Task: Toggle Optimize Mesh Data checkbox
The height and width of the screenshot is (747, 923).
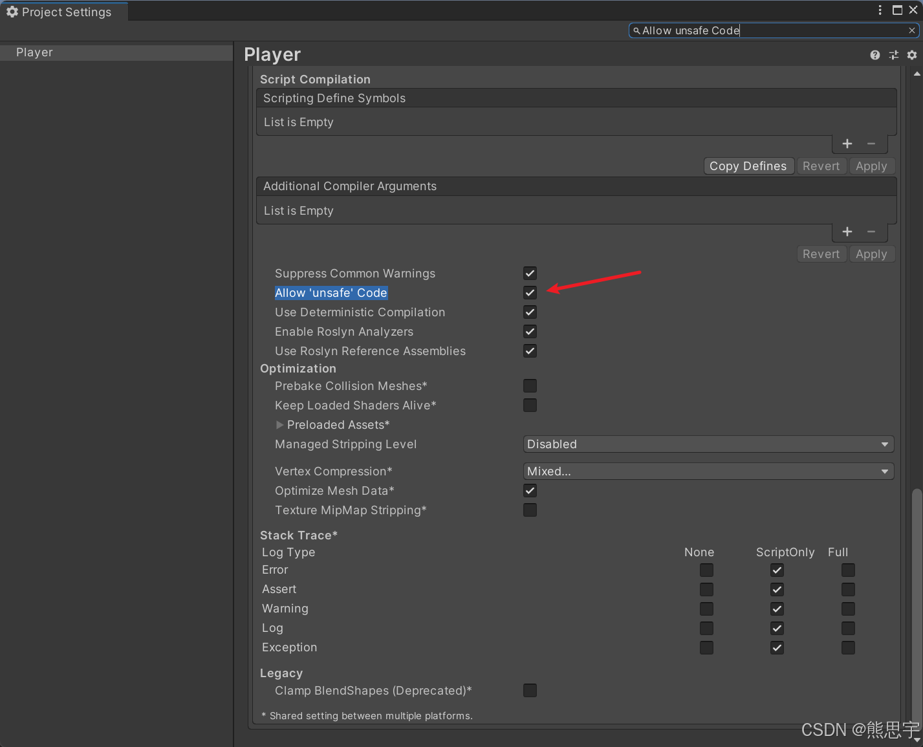Action: click(x=530, y=491)
